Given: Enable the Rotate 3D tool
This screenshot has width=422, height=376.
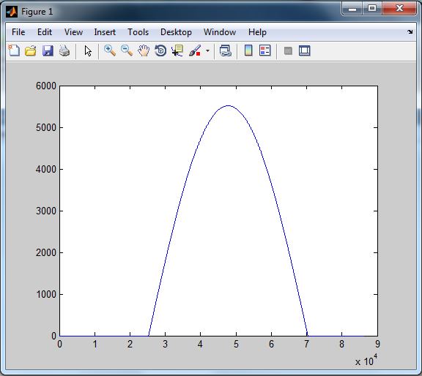Looking at the screenshot, I should pos(160,50).
